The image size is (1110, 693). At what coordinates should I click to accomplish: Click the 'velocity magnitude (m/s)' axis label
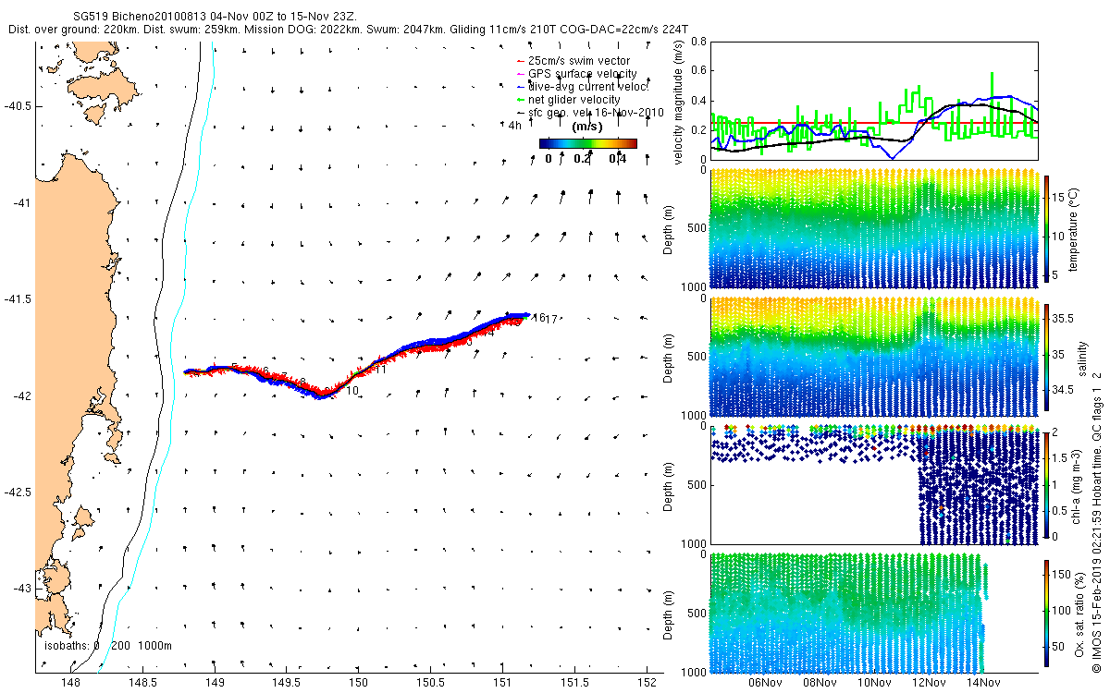coord(678,103)
